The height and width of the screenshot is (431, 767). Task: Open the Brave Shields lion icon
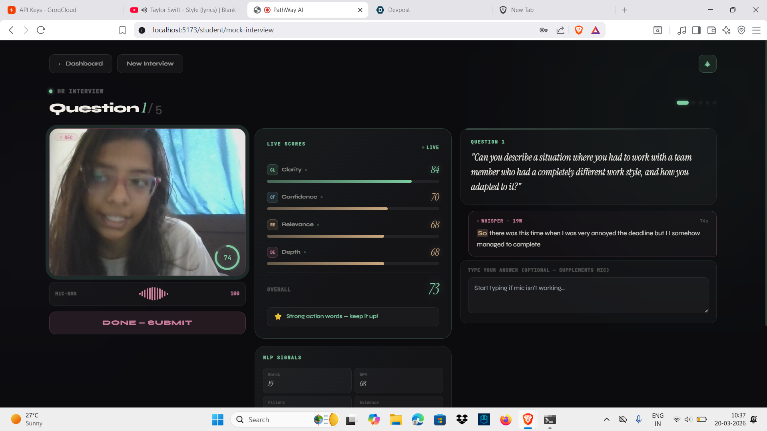(578, 30)
